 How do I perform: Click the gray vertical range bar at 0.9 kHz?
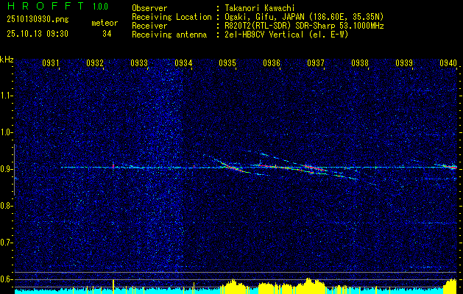pyautogui.click(x=15, y=170)
